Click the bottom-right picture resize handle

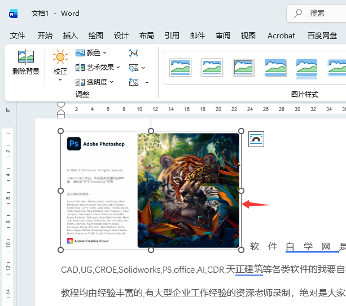tap(242, 250)
